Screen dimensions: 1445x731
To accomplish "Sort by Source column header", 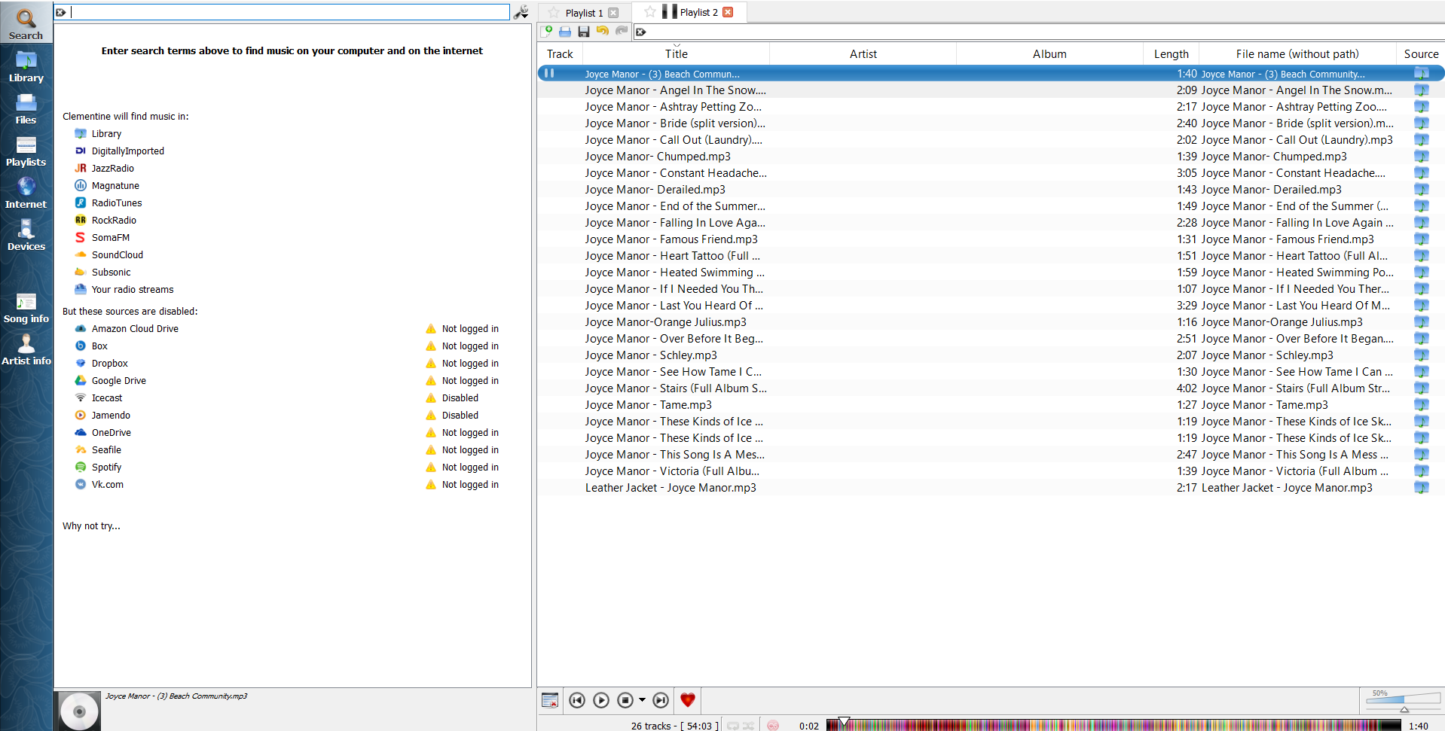I will pyautogui.click(x=1421, y=54).
